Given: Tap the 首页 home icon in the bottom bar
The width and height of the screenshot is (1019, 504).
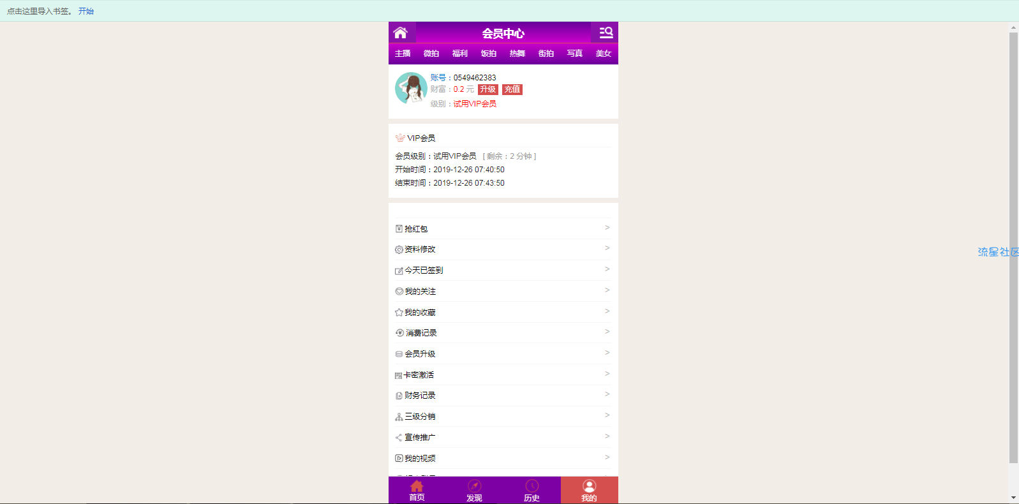Looking at the screenshot, I should pos(417,486).
